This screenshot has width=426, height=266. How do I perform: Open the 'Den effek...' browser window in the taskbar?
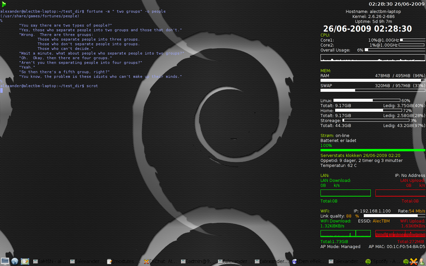point(308,262)
